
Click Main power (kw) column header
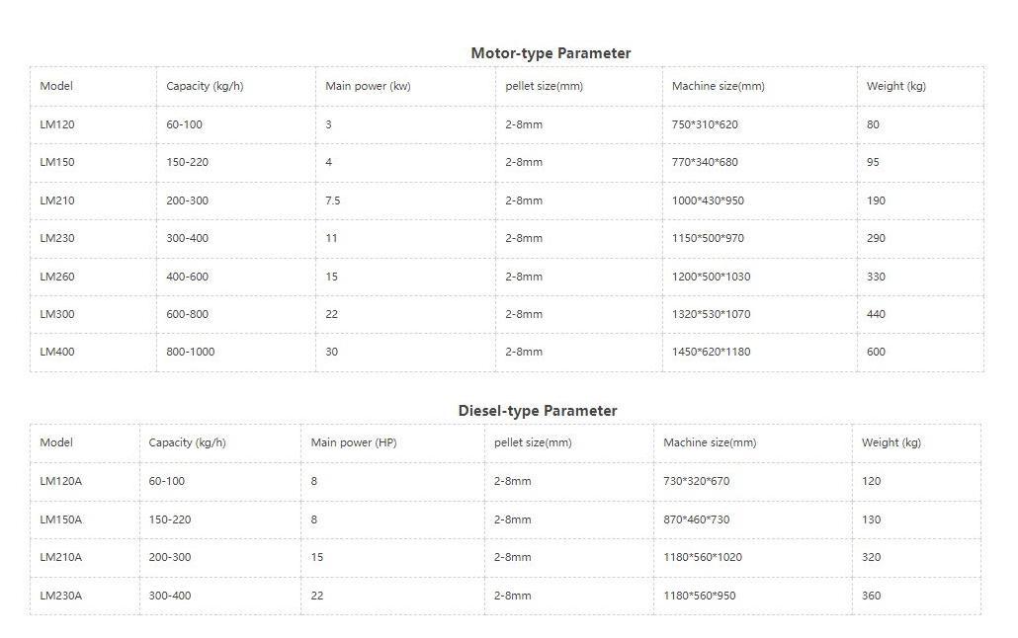(x=405, y=86)
